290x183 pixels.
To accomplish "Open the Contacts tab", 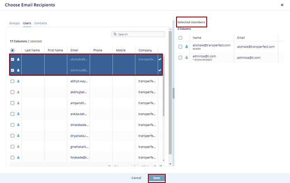I will 41,23.
